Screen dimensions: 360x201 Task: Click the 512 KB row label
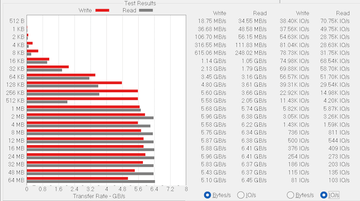click(15, 100)
